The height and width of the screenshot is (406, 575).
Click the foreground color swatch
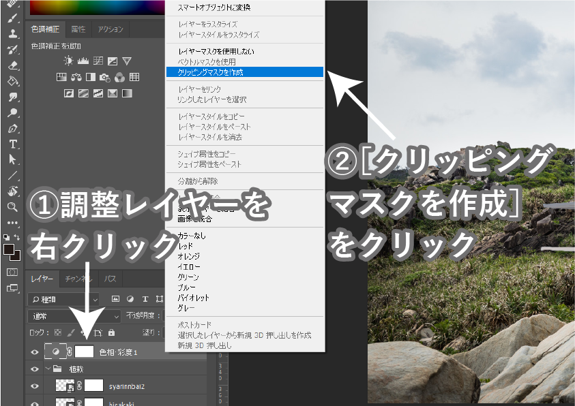[x=8, y=249]
